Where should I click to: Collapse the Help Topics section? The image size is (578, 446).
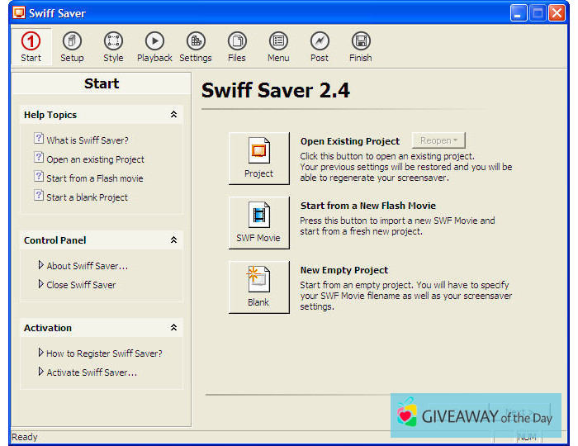tap(173, 115)
